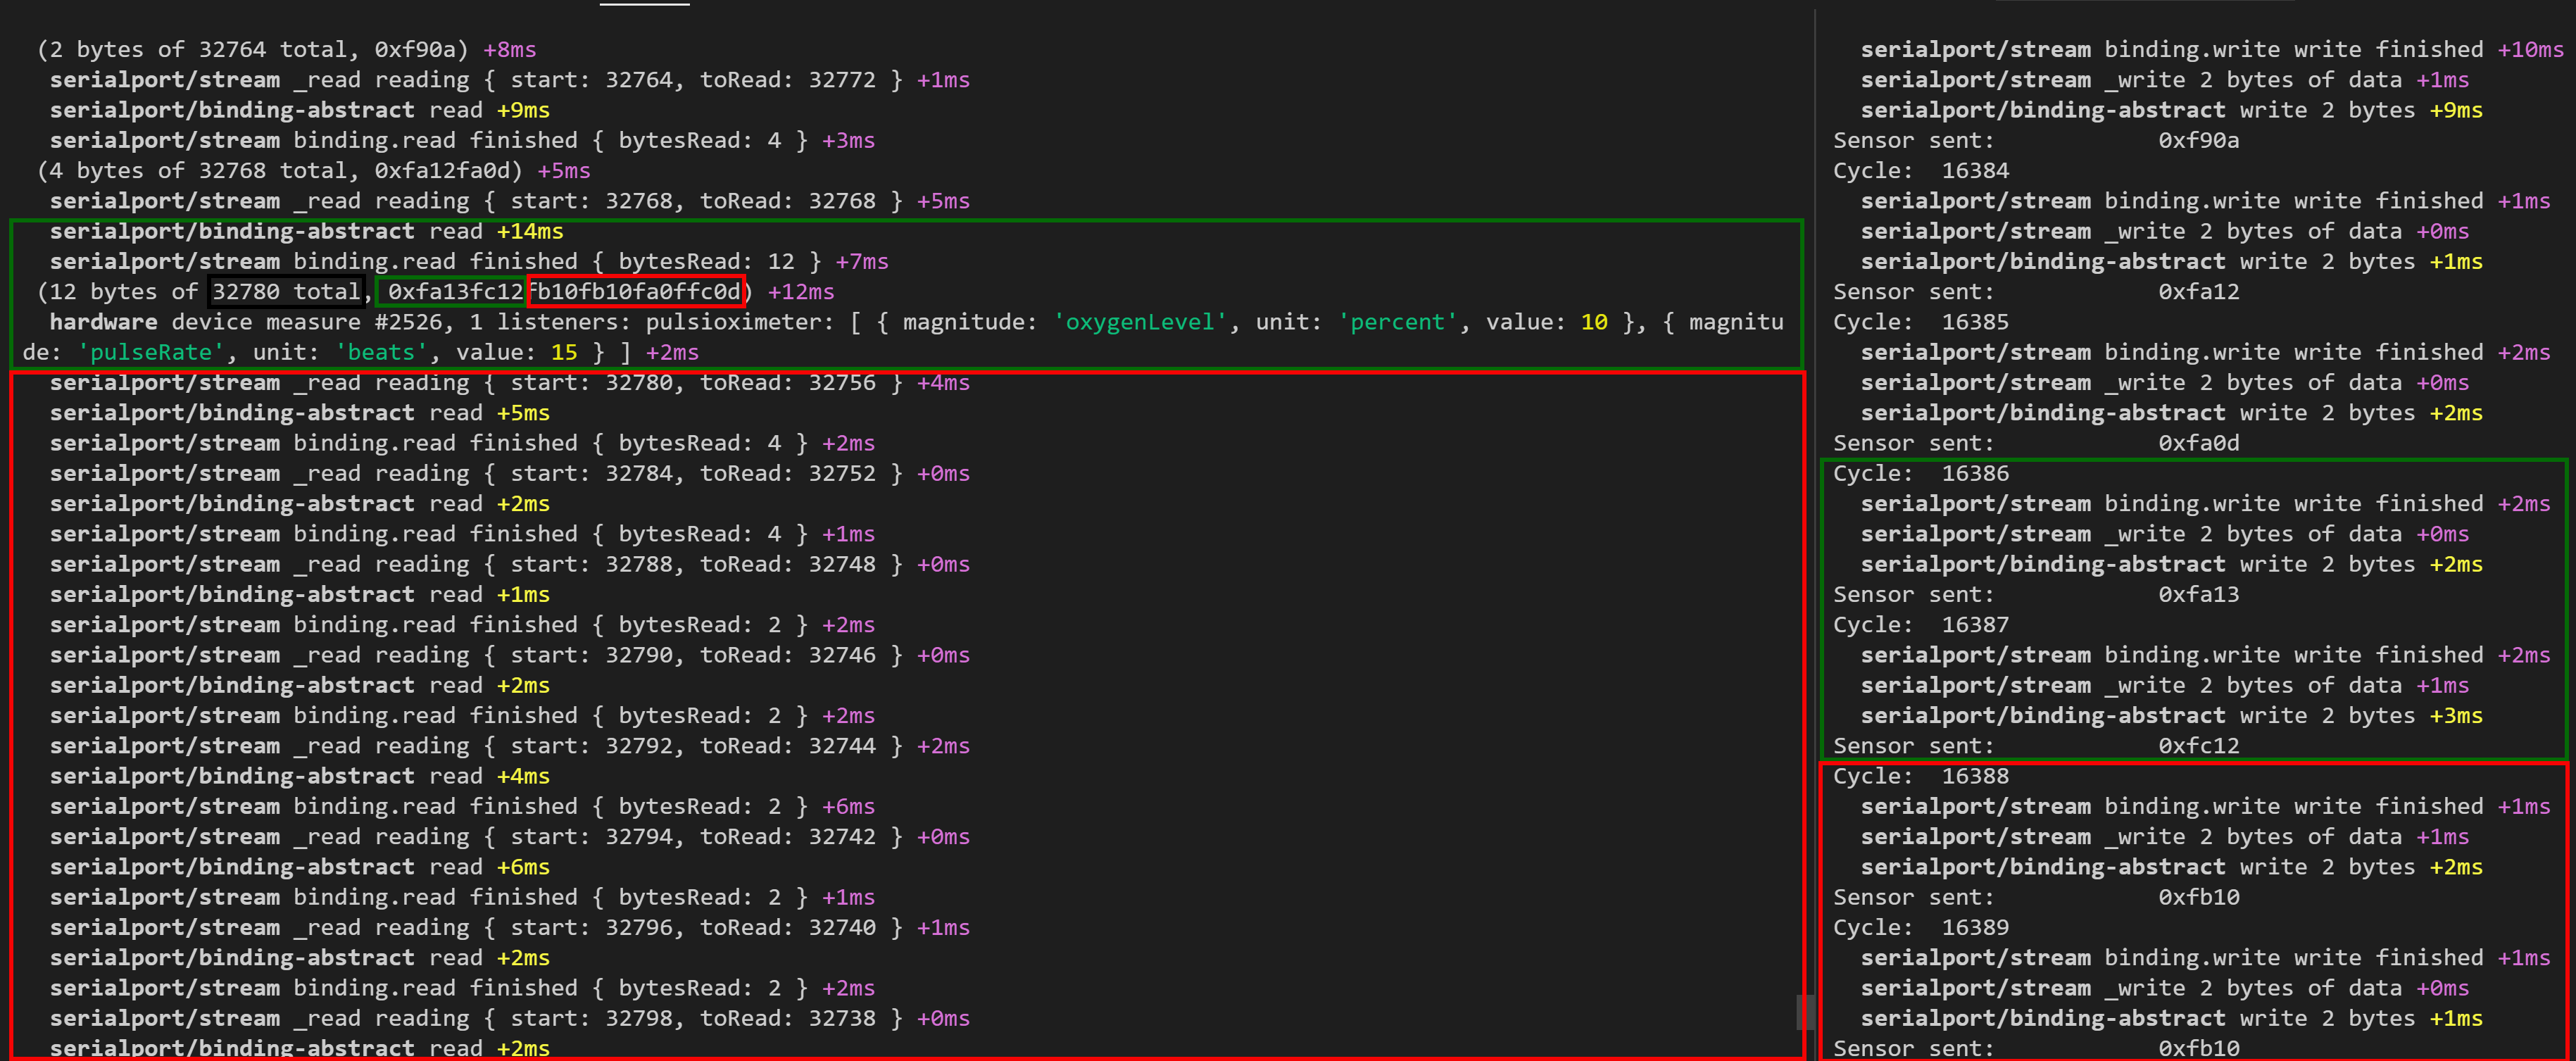Select the yellow value 15 for beats

[564, 352]
